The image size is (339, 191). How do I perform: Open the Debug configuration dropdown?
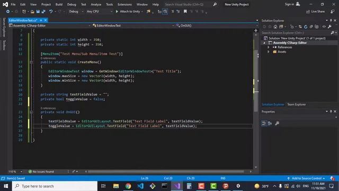click(76, 12)
